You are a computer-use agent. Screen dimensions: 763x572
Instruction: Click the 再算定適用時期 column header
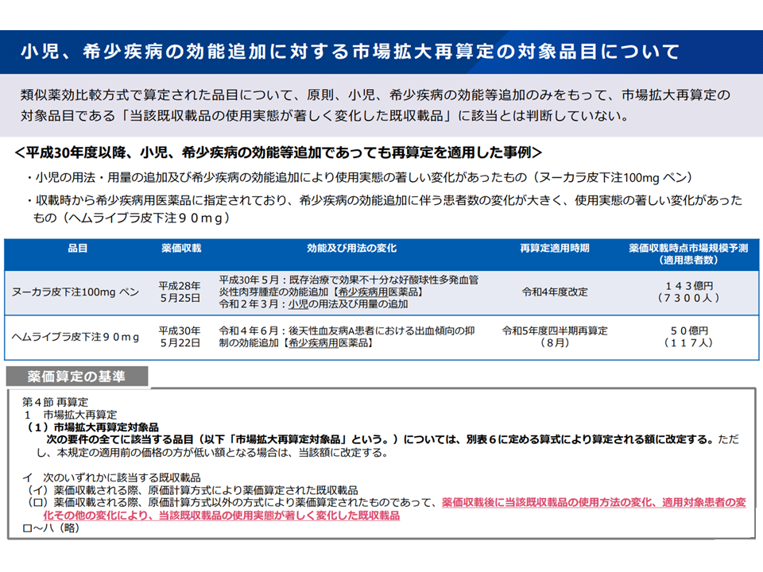click(x=554, y=249)
